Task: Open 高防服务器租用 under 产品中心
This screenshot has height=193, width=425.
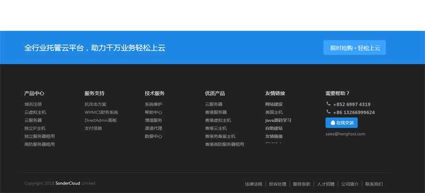Action: point(39,145)
